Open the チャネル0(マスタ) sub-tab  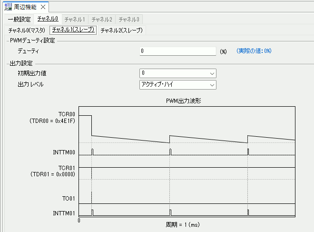point(27,30)
